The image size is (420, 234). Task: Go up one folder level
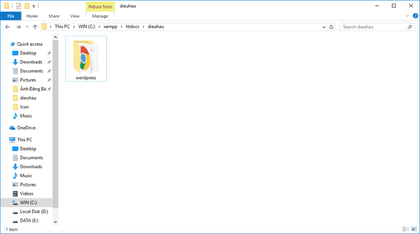[35, 27]
